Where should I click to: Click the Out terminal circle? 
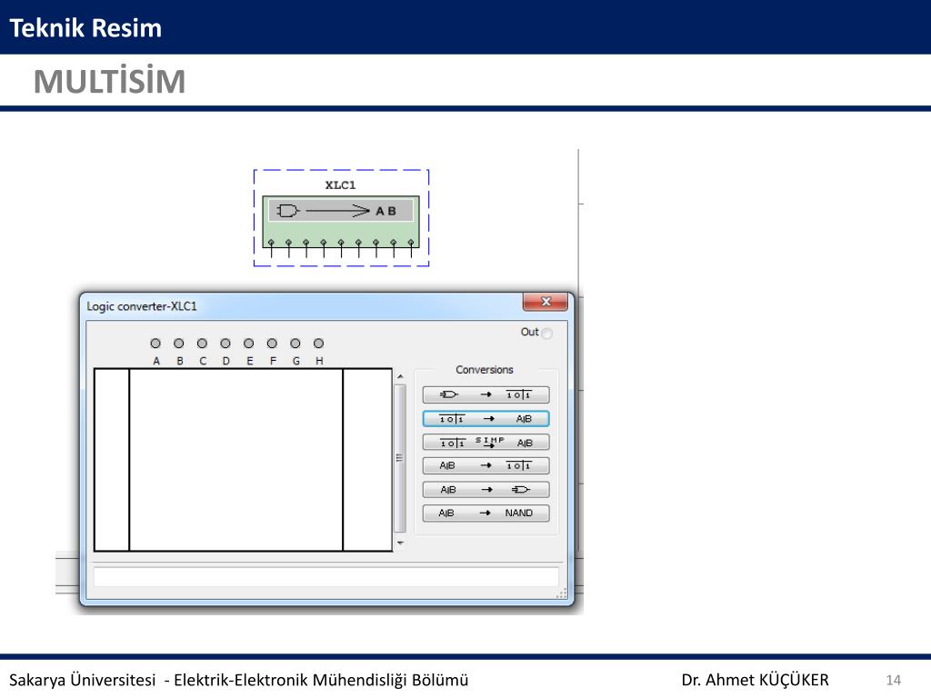click(x=546, y=334)
